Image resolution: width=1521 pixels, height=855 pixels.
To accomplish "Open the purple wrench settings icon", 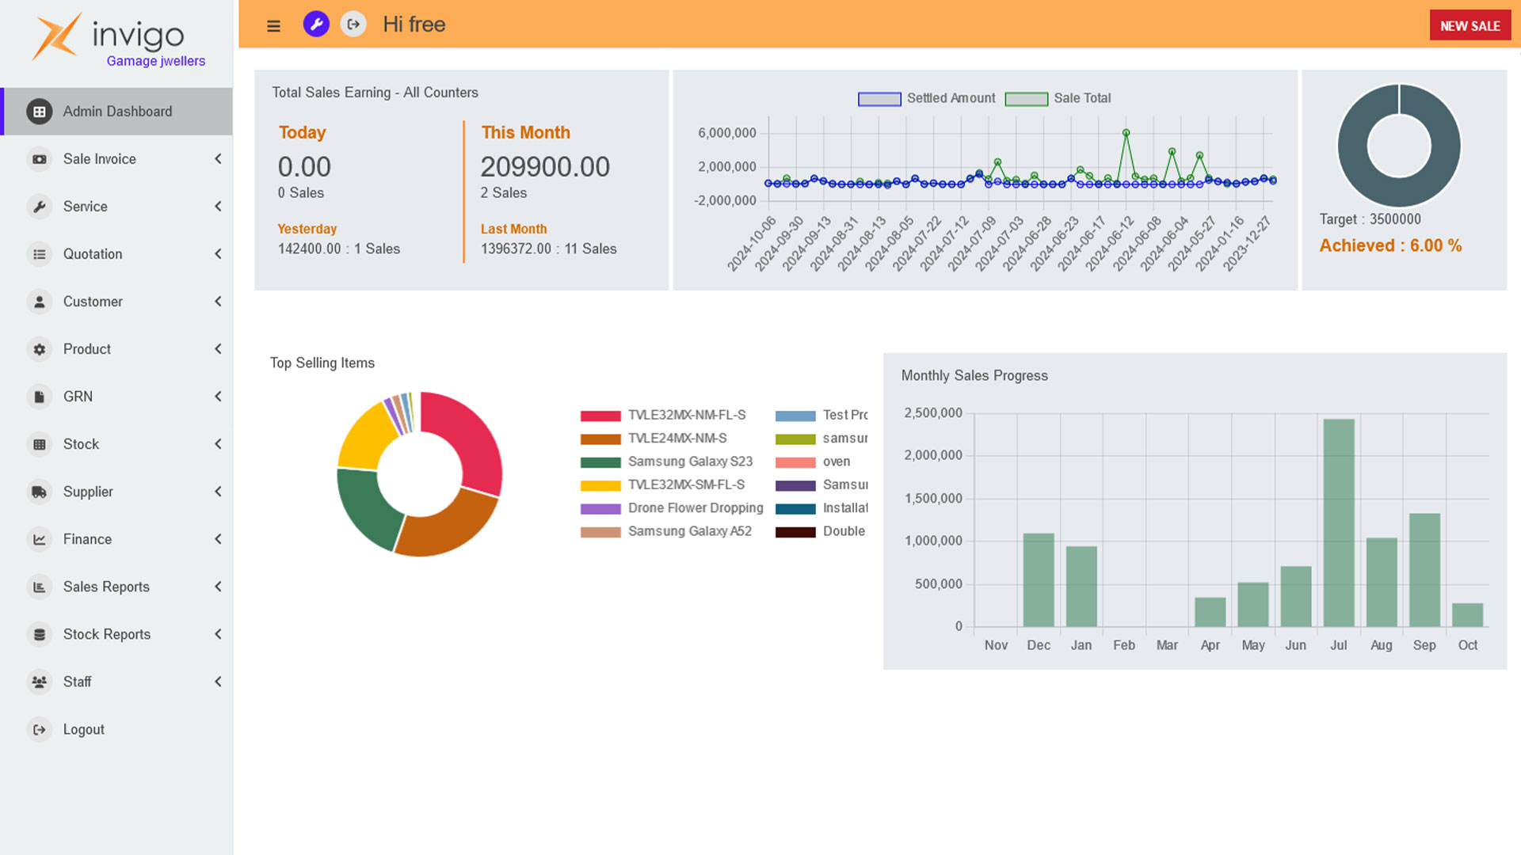I will click(x=316, y=25).
